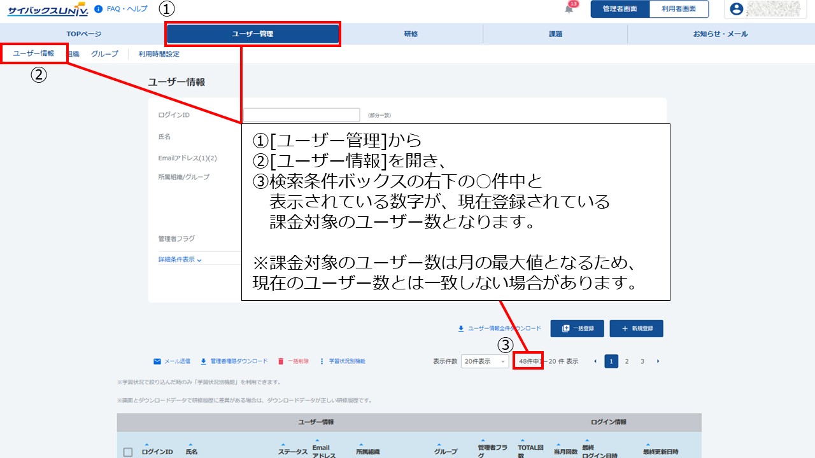
Task: Open the 20件表示 display count dropdown
Action: 485,361
